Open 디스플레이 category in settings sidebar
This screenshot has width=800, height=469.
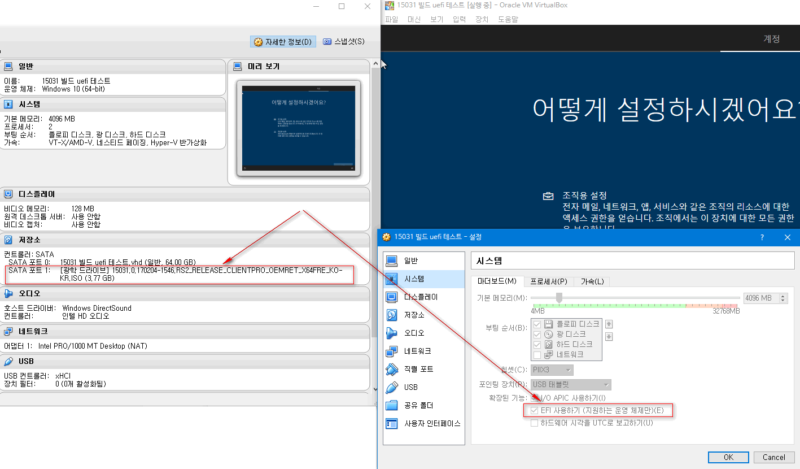[x=424, y=297]
